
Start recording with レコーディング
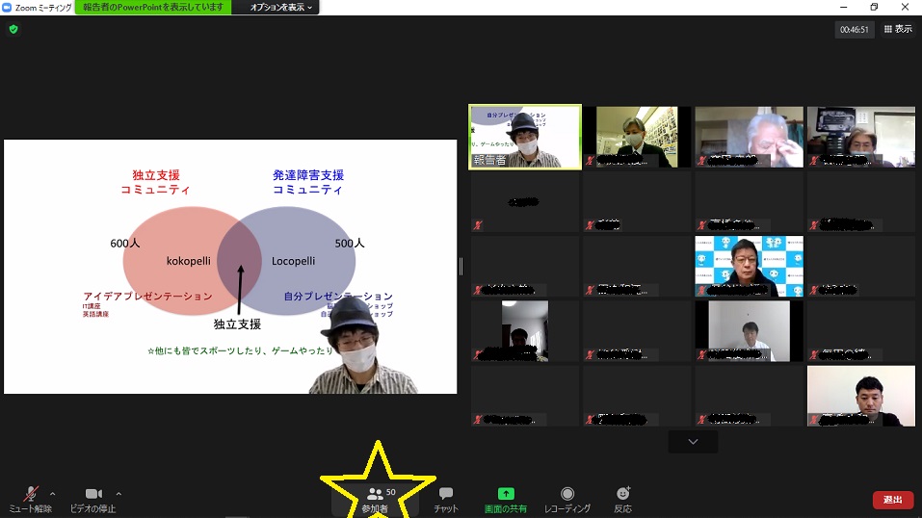566,501
